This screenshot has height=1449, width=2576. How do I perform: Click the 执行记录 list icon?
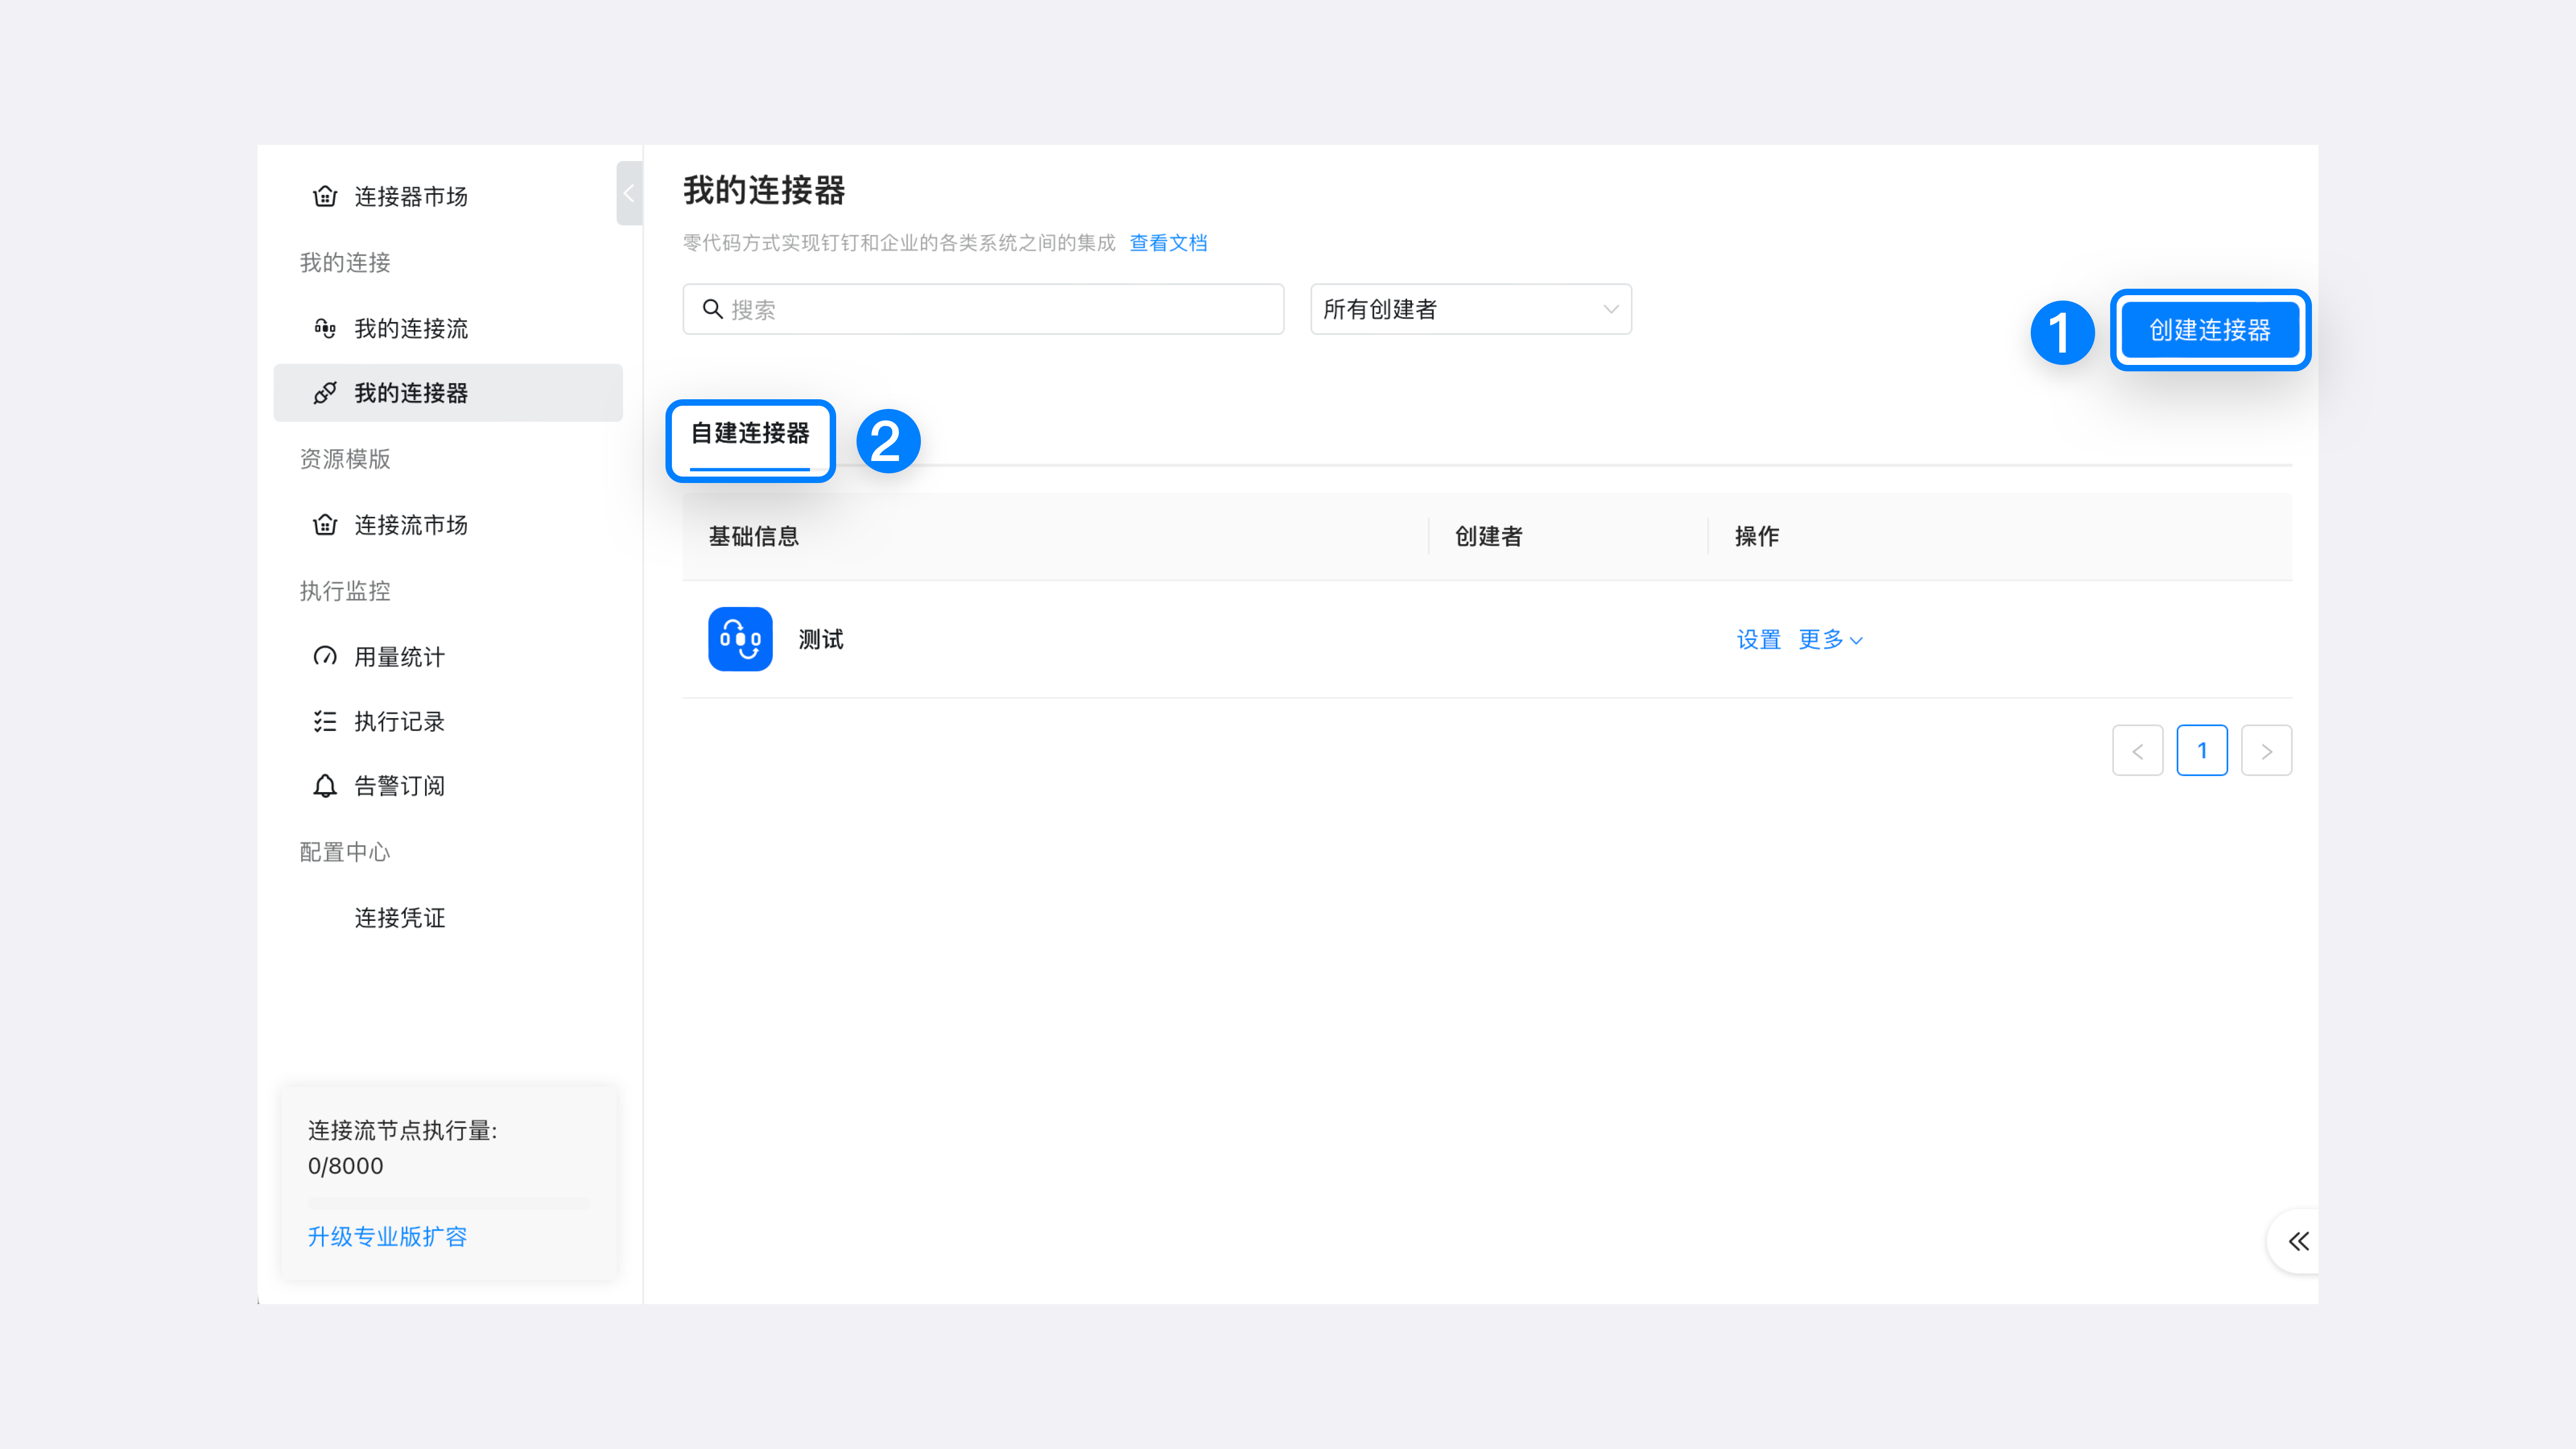point(325,721)
